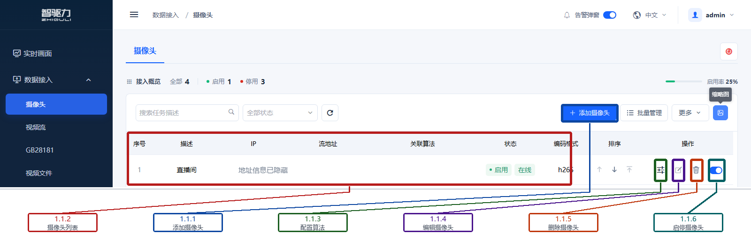Screen dimensions: 751x241
Task: Click the alarm bell icon
Action: point(567,15)
